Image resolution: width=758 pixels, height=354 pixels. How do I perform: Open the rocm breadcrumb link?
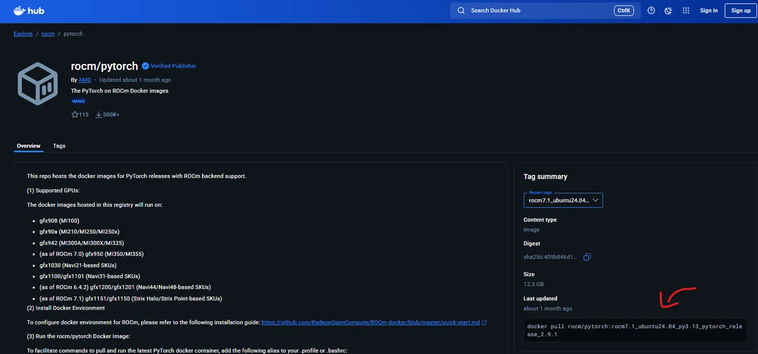coord(48,33)
